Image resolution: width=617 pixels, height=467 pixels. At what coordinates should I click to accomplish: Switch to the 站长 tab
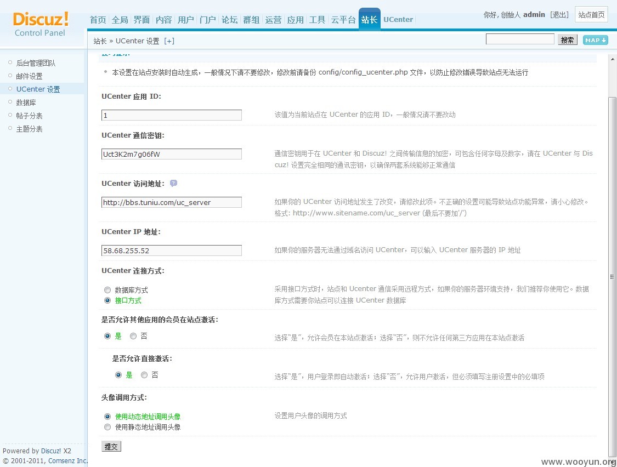(370, 19)
